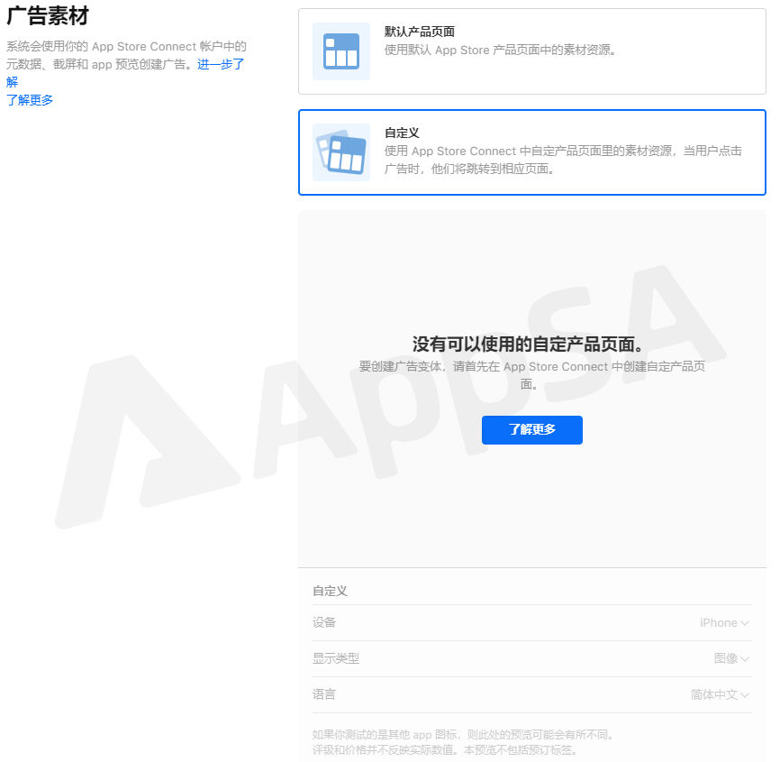Viewport: 780px width, 762px height.
Task: Click the default product page icon
Action: 341,51
